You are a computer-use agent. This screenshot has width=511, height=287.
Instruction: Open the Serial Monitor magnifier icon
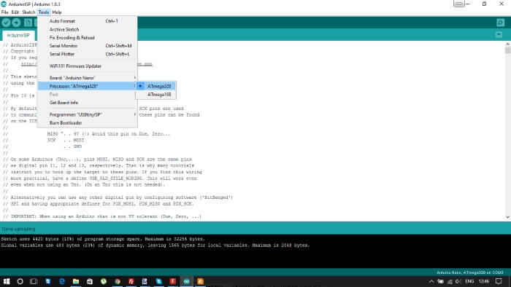(500, 23)
